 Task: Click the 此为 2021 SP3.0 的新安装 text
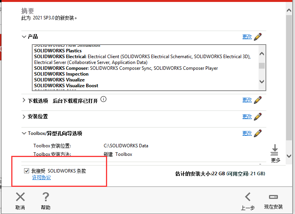[49, 18]
